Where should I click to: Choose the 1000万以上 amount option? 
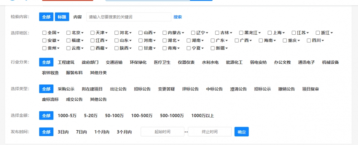(x=203, y=116)
